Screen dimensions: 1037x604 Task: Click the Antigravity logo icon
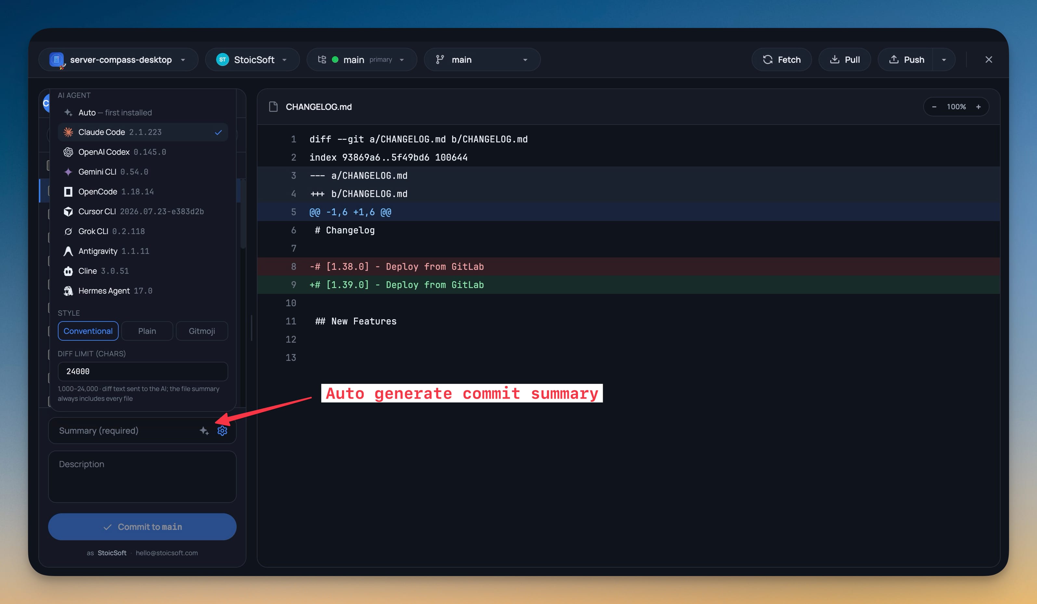pos(68,251)
